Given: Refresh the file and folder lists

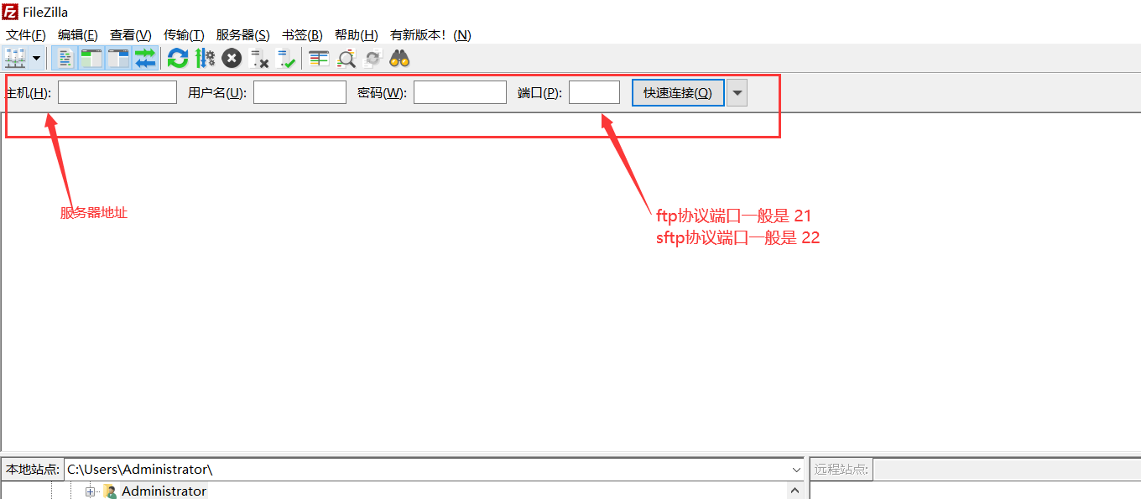Looking at the screenshot, I should coord(178,58).
